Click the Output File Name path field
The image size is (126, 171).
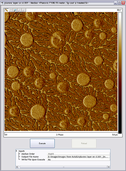tap(79, 157)
